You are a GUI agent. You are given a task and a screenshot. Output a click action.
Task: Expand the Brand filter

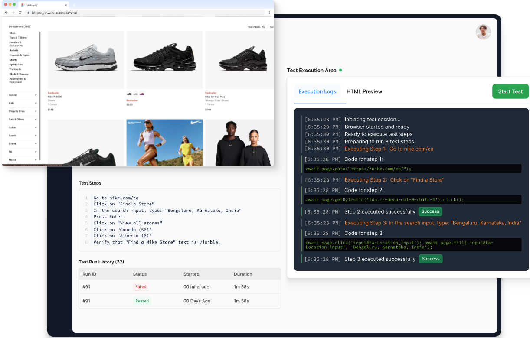[23, 143]
